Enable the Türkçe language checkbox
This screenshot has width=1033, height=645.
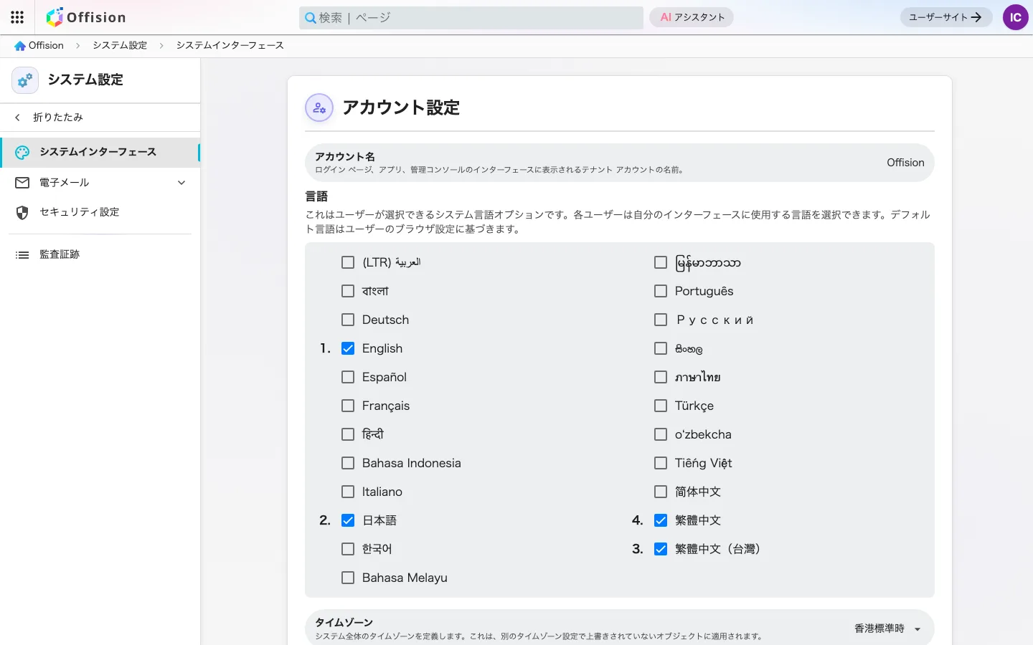tap(661, 406)
